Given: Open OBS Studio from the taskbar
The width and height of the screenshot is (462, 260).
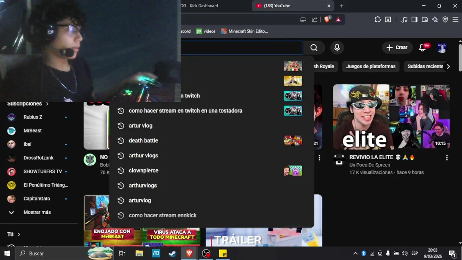Looking at the screenshot, I should pyautogui.click(x=206, y=253).
